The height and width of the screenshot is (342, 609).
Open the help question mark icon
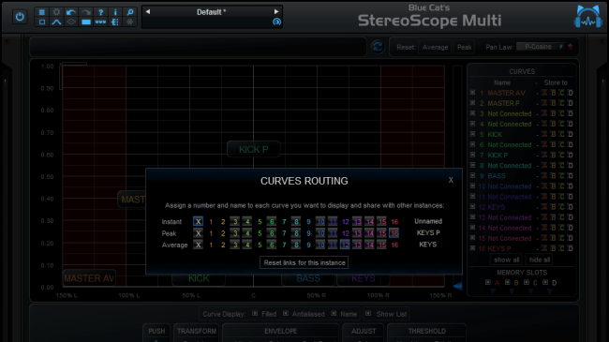tap(100, 12)
